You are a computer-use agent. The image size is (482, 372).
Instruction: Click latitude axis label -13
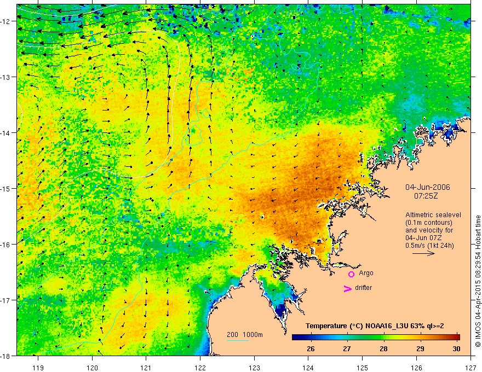tap(6, 77)
